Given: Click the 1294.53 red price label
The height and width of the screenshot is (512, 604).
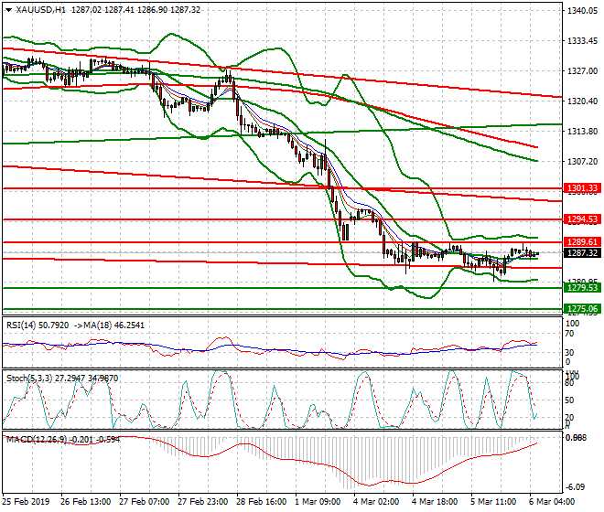Looking at the screenshot, I should pyautogui.click(x=582, y=219).
